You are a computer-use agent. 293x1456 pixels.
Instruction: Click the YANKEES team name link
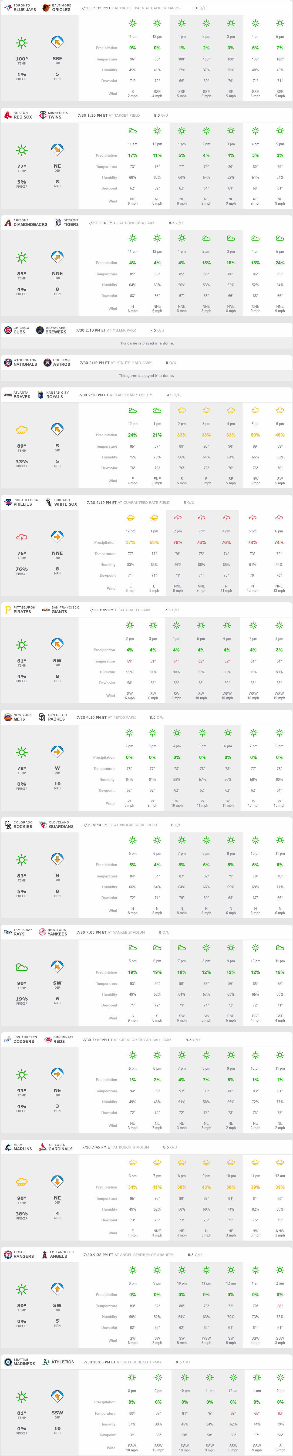(57, 934)
